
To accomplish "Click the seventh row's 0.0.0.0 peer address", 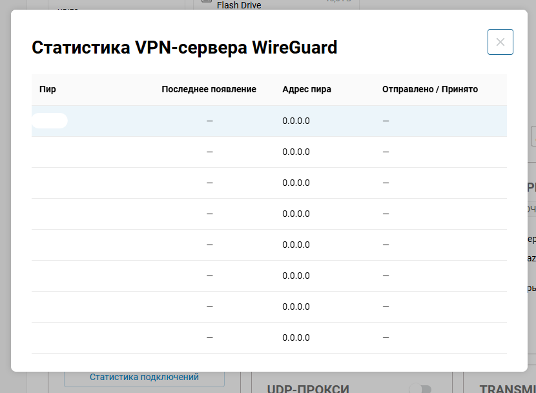I will point(296,307).
